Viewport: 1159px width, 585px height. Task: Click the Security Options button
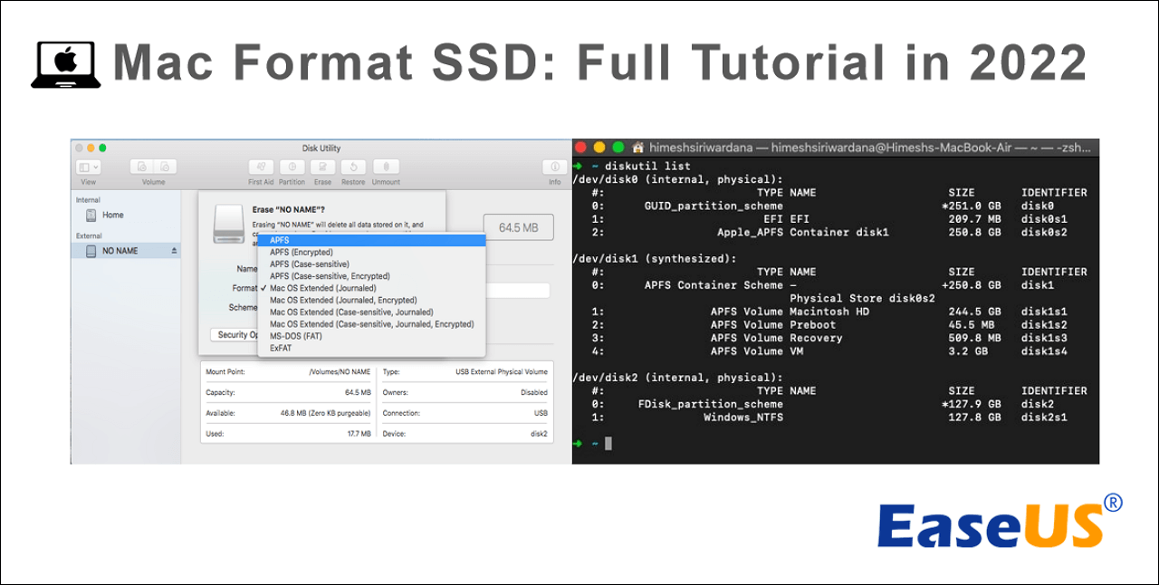pyautogui.click(x=235, y=334)
